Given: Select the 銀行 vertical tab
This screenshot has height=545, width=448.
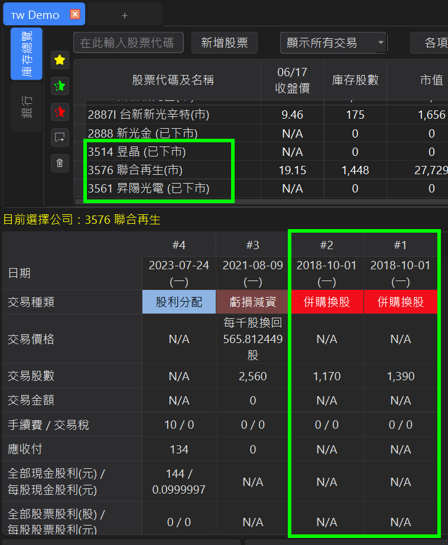Looking at the screenshot, I should click(27, 107).
